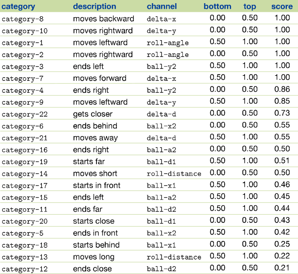The width and height of the screenshot is (298, 274).
Task: Select the category-22 cell
Action: 25,115
